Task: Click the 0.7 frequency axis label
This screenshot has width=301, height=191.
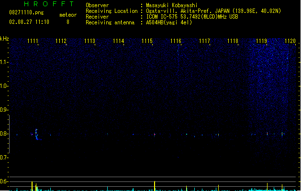Action: coord(4,158)
